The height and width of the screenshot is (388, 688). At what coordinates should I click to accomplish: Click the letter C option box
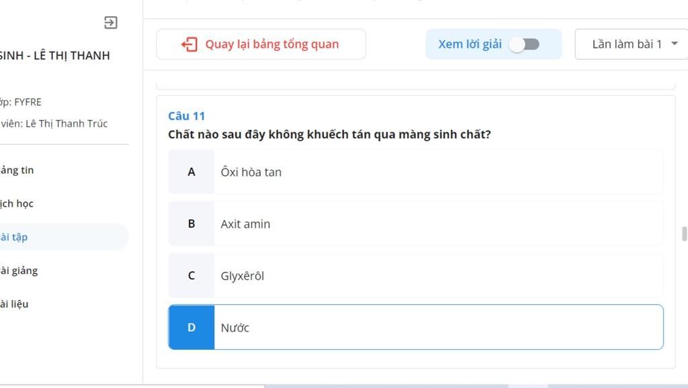point(191,275)
